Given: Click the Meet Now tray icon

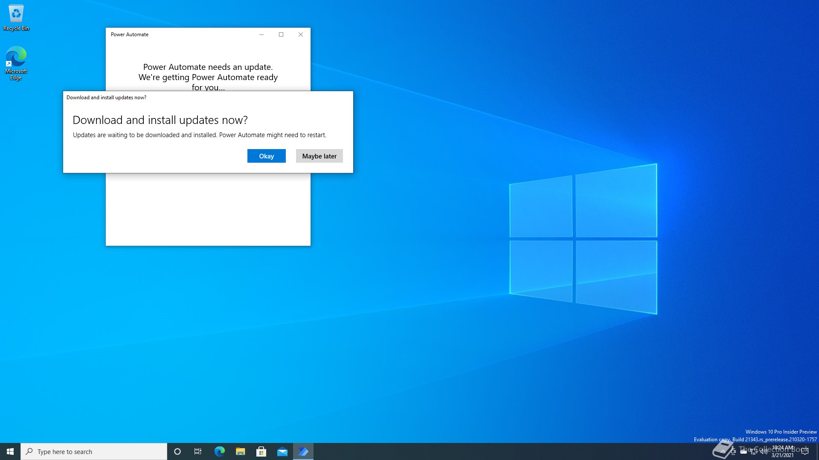Looking at the screenshot, I should click(733, 451).
